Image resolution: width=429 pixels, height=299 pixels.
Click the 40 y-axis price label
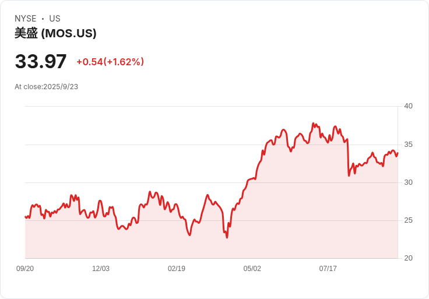(x=409, y=106)
